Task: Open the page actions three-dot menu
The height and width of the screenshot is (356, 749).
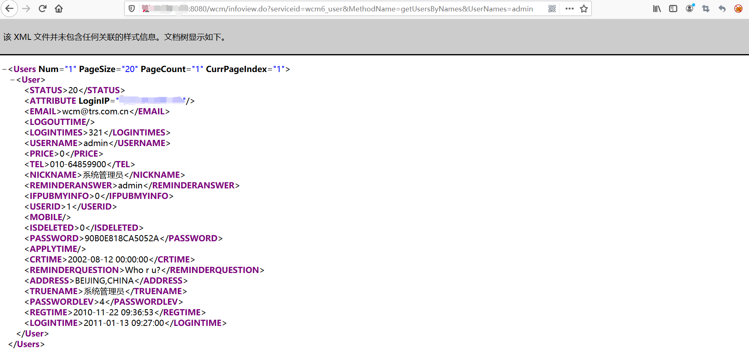Action: 570,9
